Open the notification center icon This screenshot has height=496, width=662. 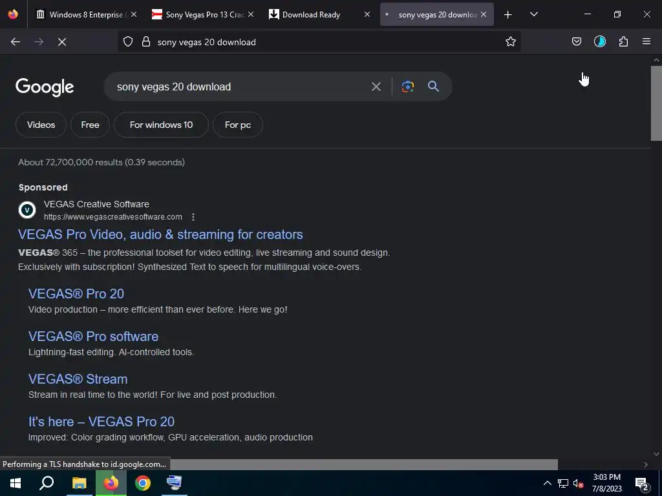[x=642, y=484]
